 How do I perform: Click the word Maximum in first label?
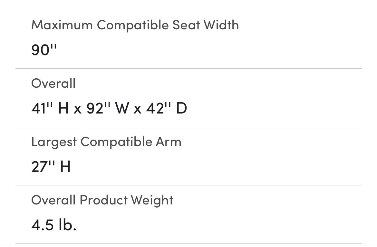click(x=62, y=25)
